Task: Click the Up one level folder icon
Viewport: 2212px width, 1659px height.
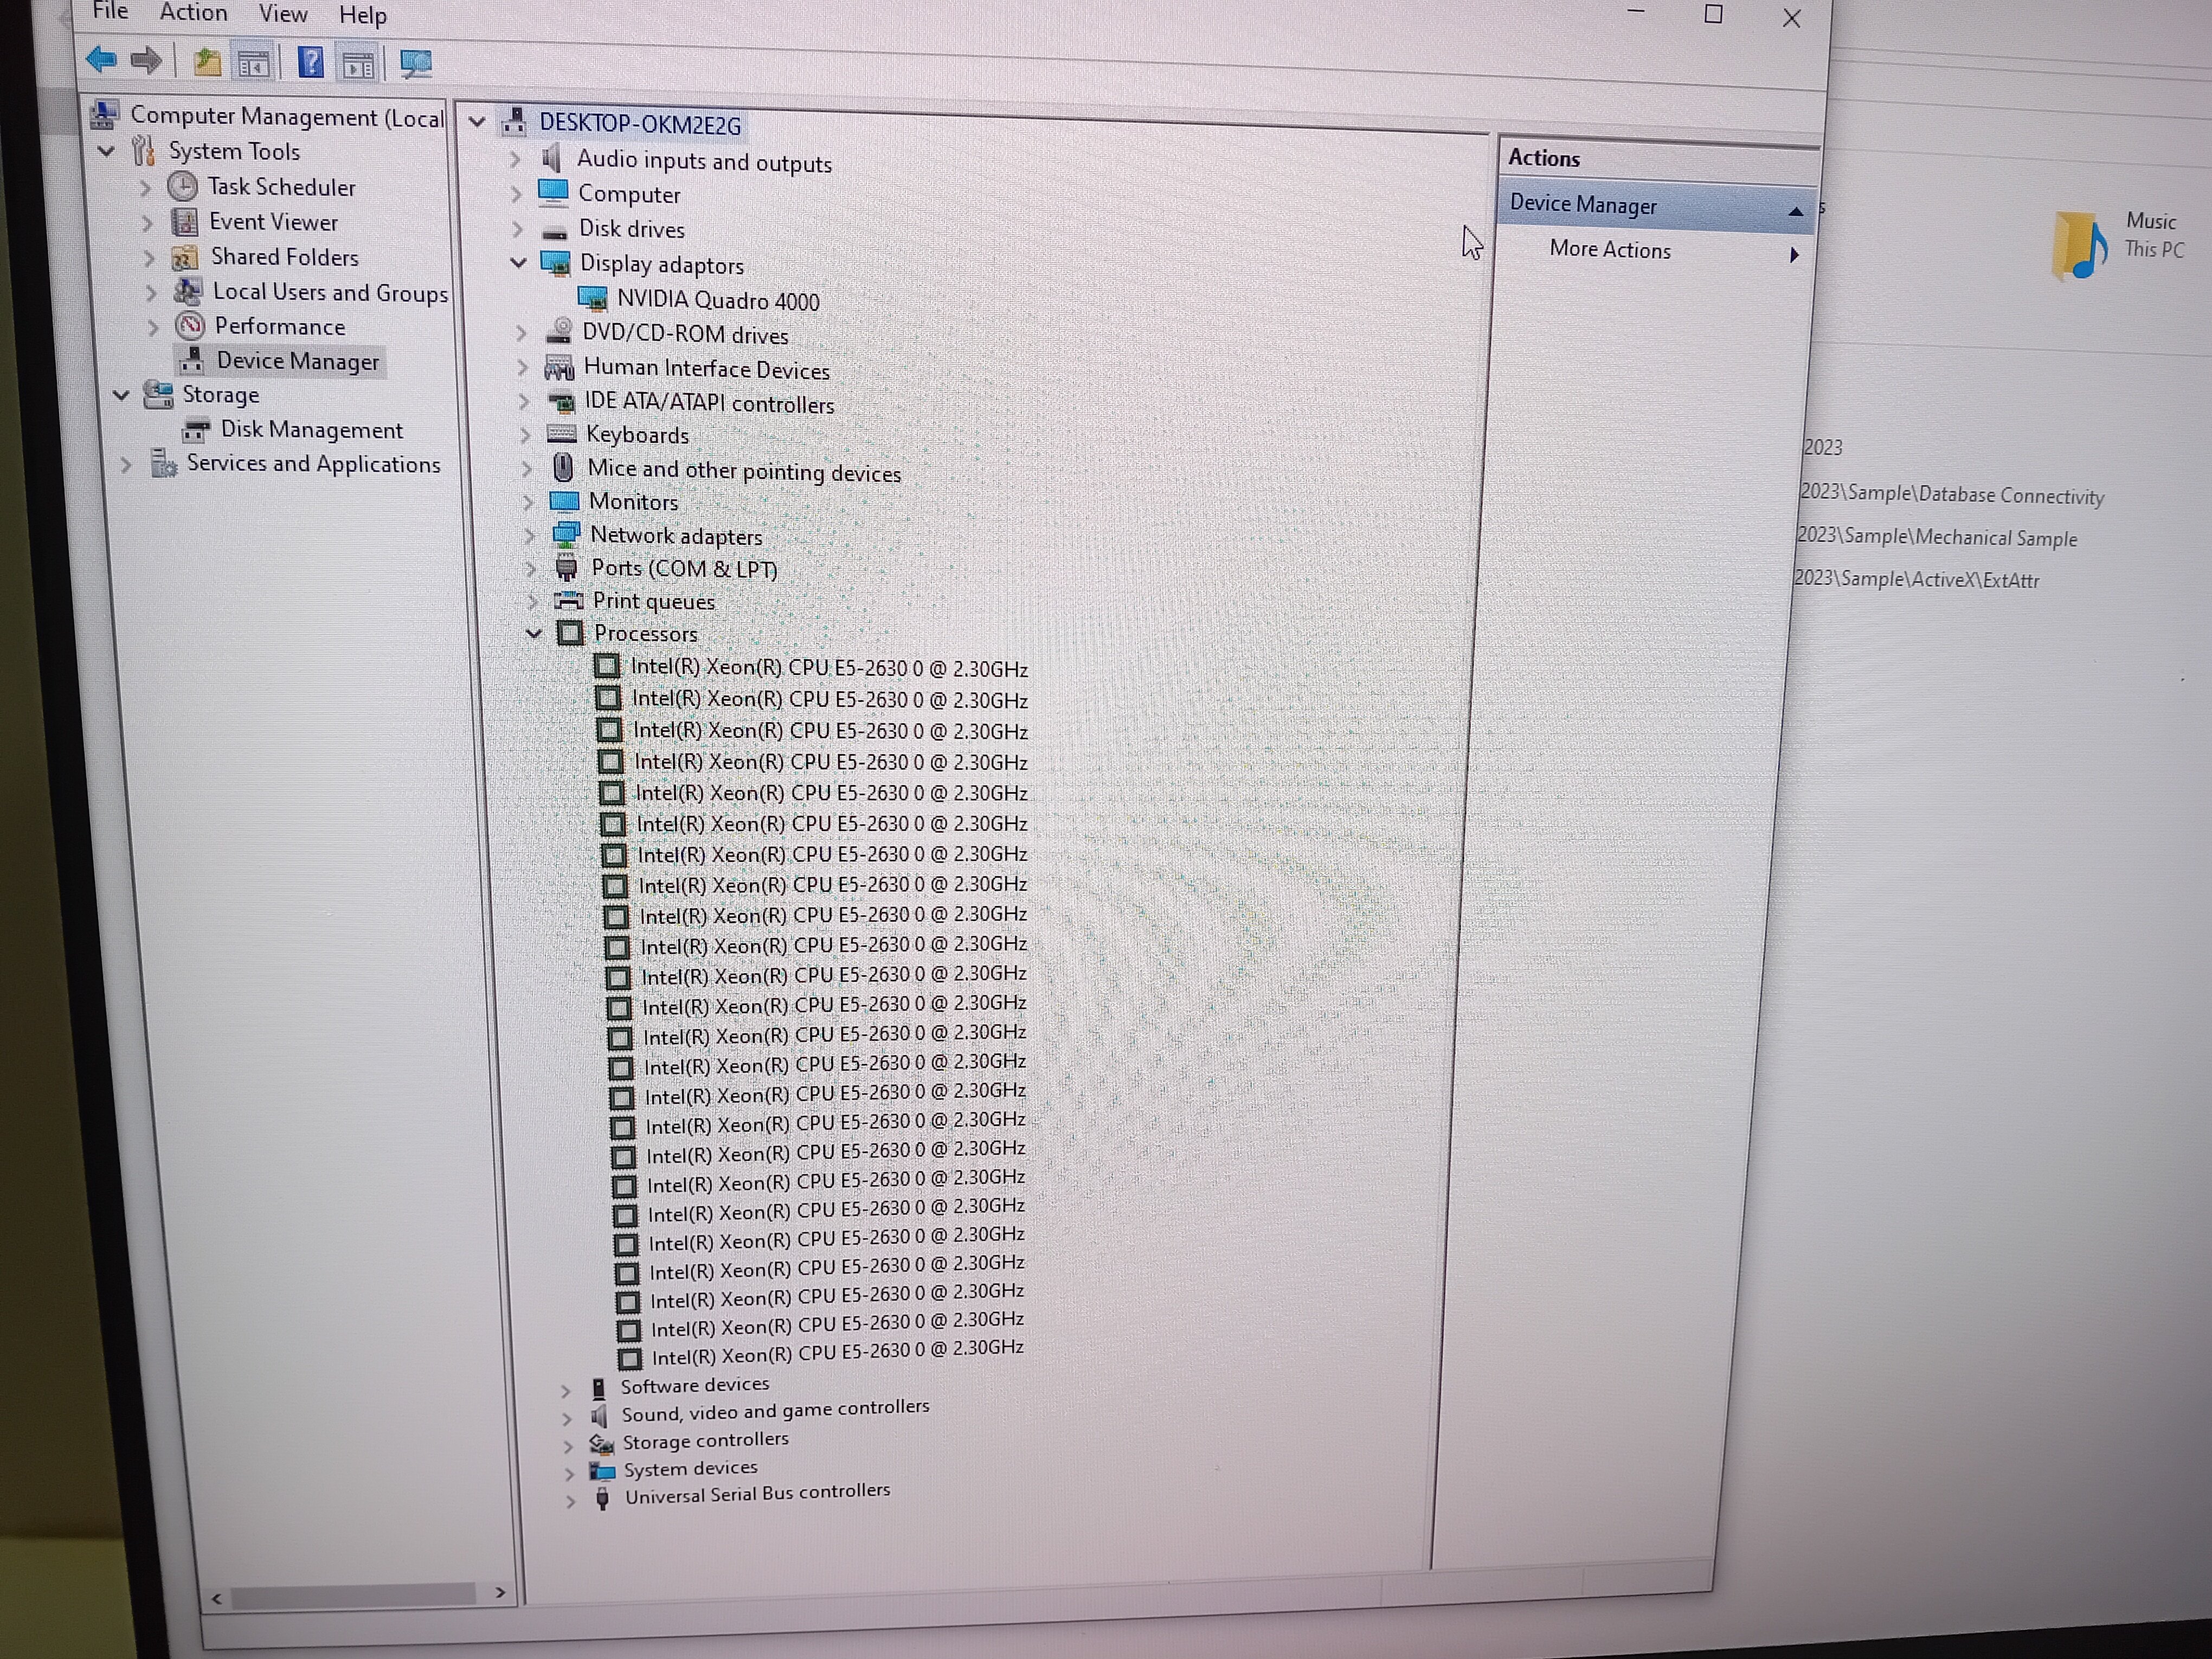Action: [207, 62]
